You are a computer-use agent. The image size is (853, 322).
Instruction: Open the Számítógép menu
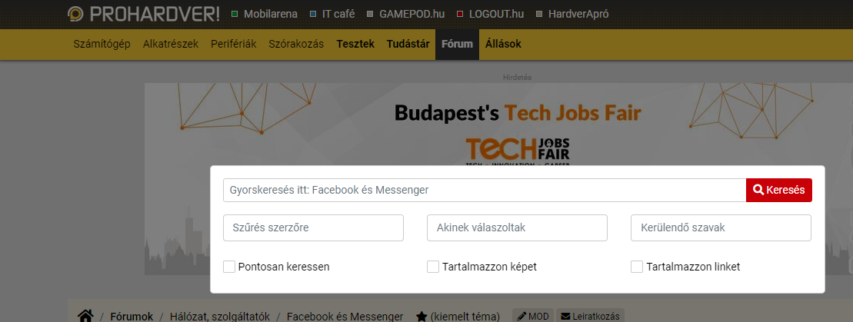tap(102, 44)
